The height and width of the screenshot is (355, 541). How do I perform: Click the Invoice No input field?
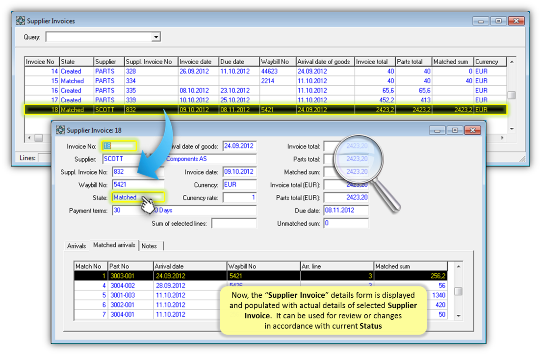coord(119,146)
